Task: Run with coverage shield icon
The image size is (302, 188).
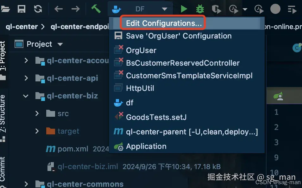Action: coord(217,9)
